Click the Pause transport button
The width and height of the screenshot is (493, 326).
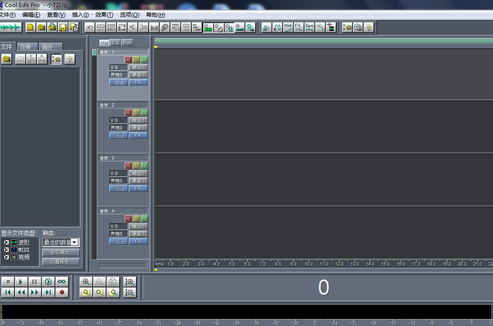point(34,282)
